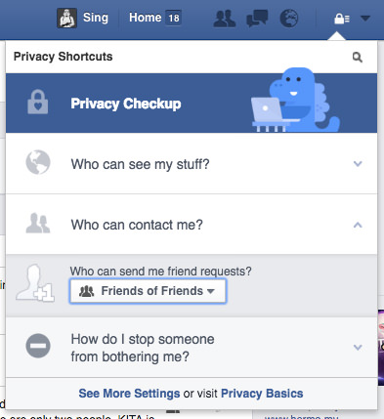
Task: Open the Privacy Checkup banner
Action: pyautogui.click(x=192, y=103)
